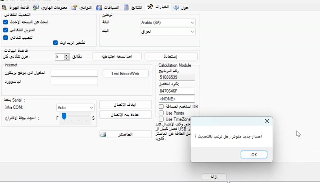Toggle the تشغير الريد اوت checkbox
The width and height of the screenshot is (320, 183).
(x=56, y=42)
